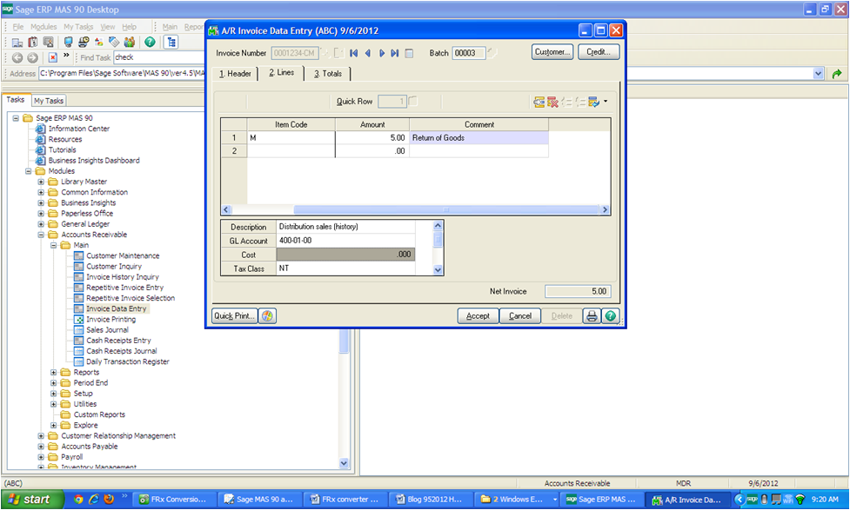Click the delete row red X icon
The width and height of the screenshot is (850, 510).
[552, 103]
